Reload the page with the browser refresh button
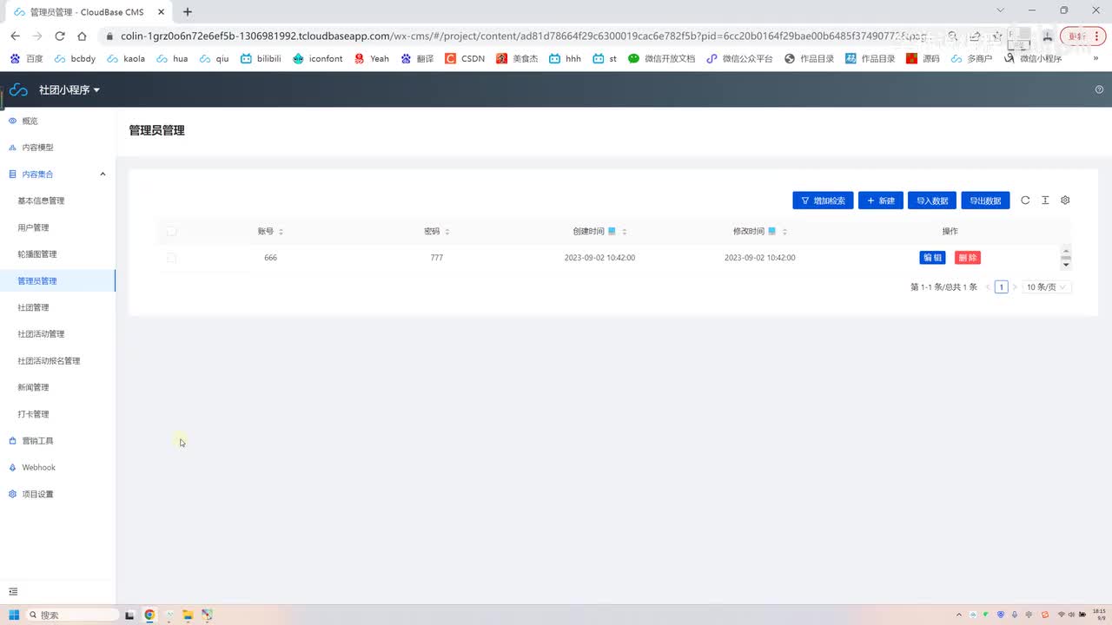 [x=59, y=36]
